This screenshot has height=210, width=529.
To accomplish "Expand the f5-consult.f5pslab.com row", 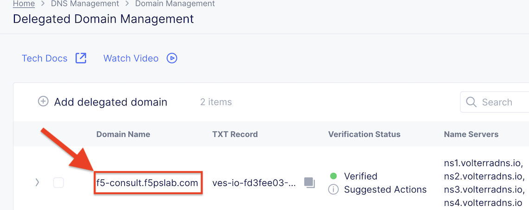I will (x=38, y=183).
